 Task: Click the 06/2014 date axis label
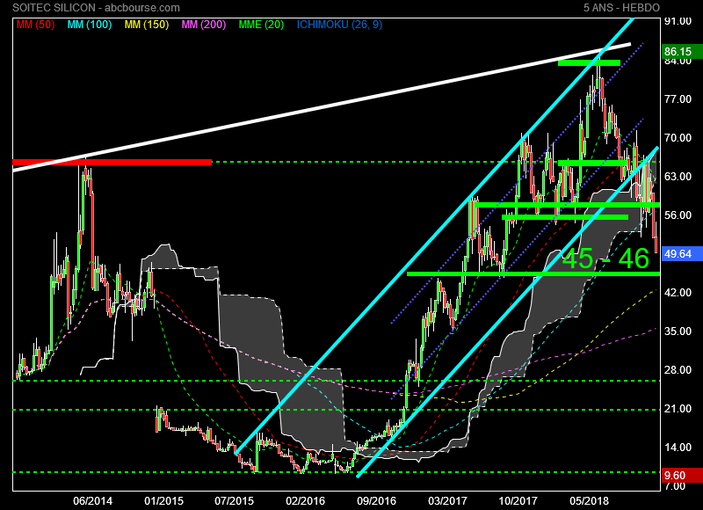93,501
